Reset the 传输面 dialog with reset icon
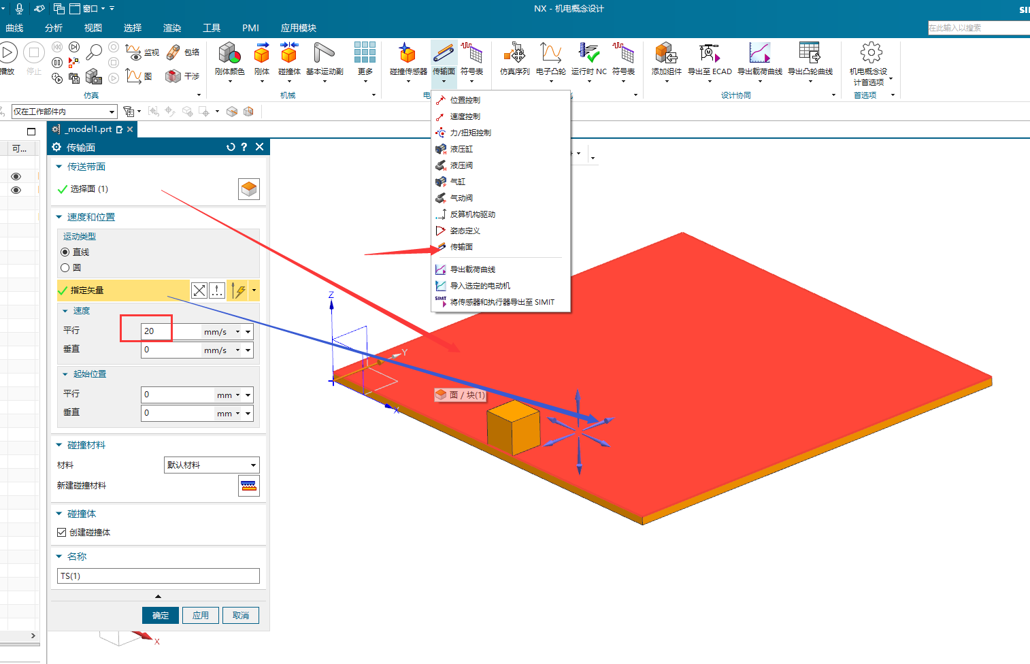This screenshot has width=1030, height=664. point(231,147)
